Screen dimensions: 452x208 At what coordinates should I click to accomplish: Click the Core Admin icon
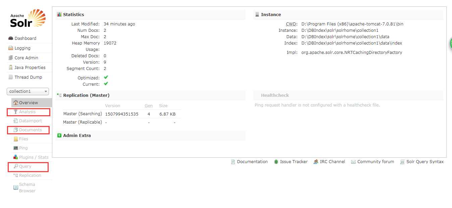click(11, 58)
